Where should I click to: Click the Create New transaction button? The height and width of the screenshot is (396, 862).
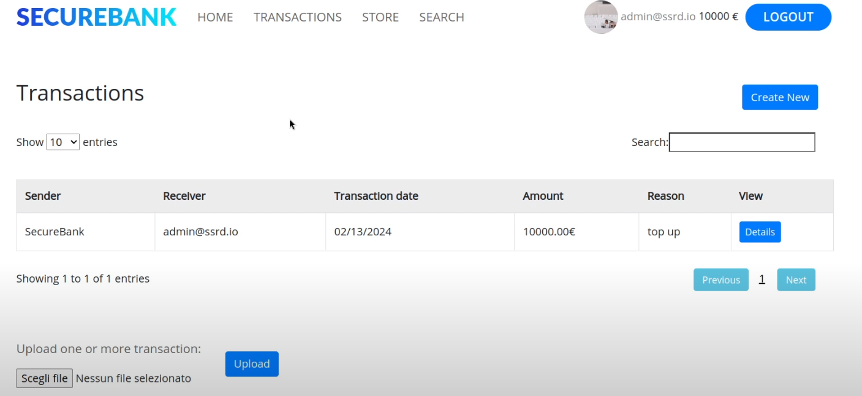[x=779, y=97]
